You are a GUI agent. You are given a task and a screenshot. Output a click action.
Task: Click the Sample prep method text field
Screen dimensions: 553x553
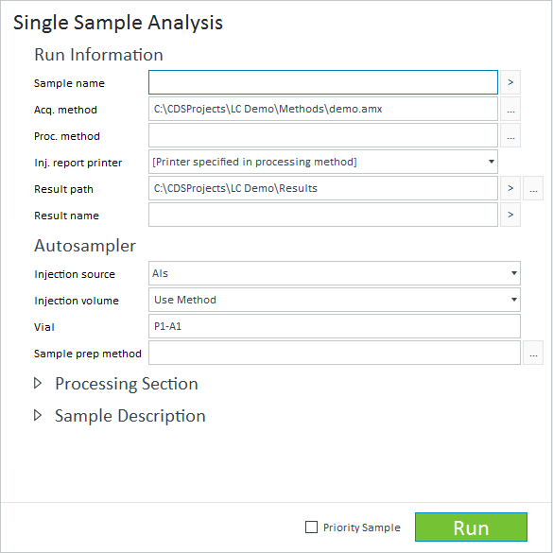(x=335, y=353)
